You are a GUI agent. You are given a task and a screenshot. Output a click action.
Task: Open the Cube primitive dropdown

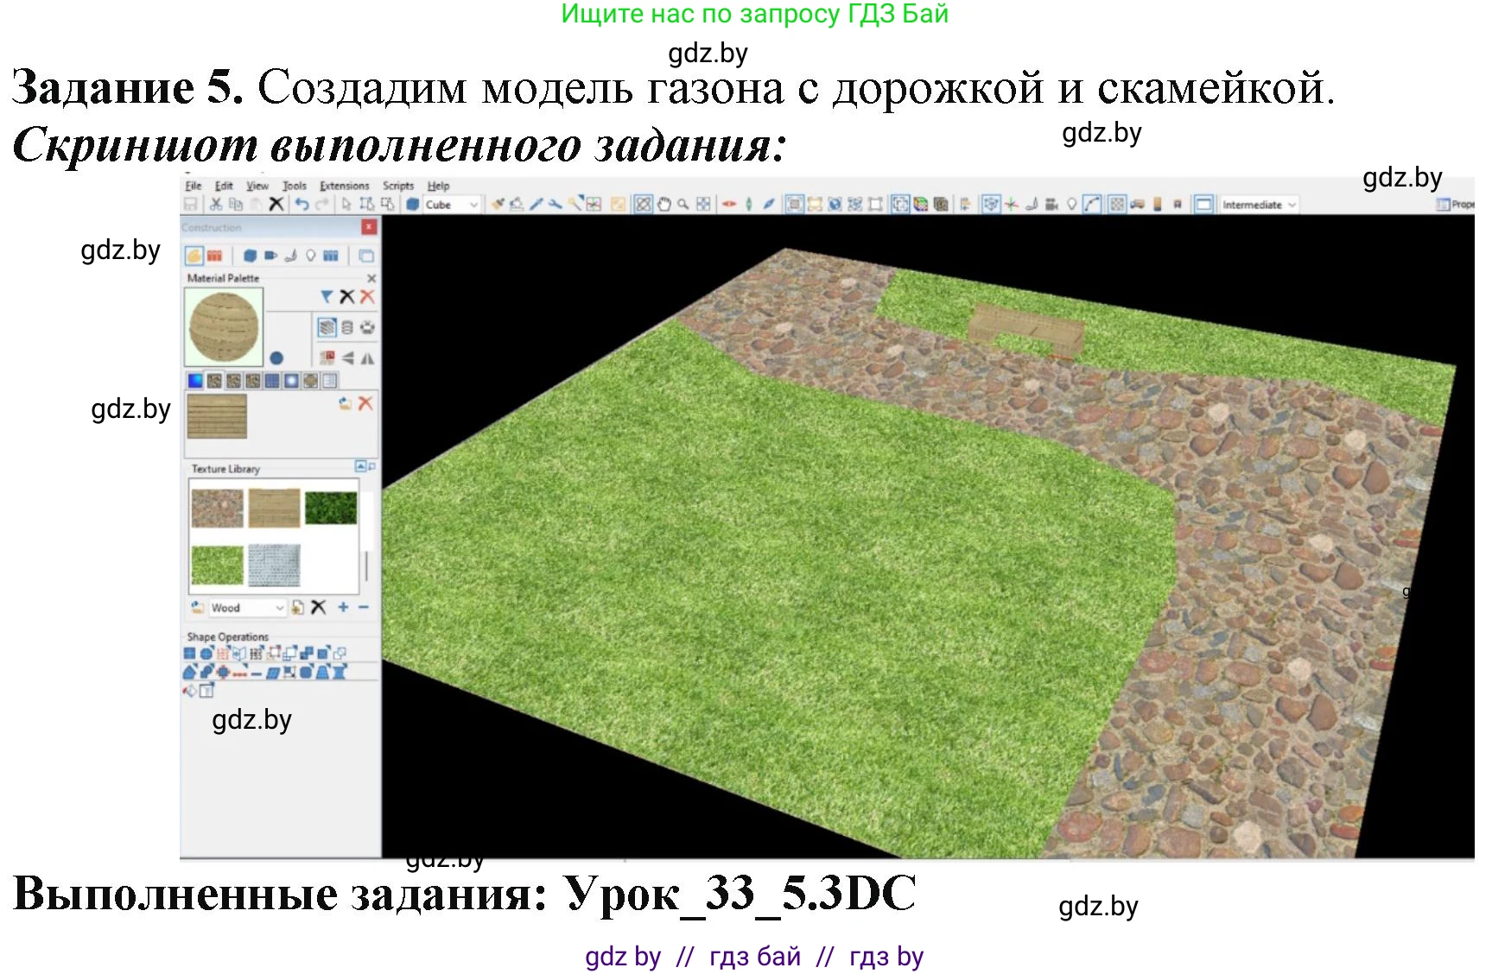point(473,205)
